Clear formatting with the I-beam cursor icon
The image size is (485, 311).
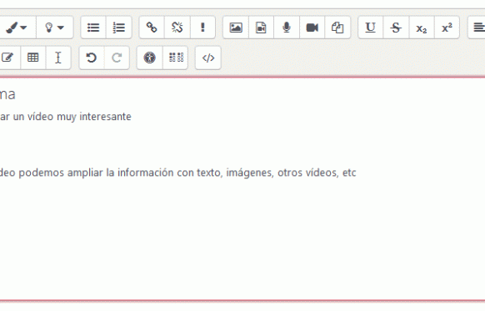click(x=58, y=58)
